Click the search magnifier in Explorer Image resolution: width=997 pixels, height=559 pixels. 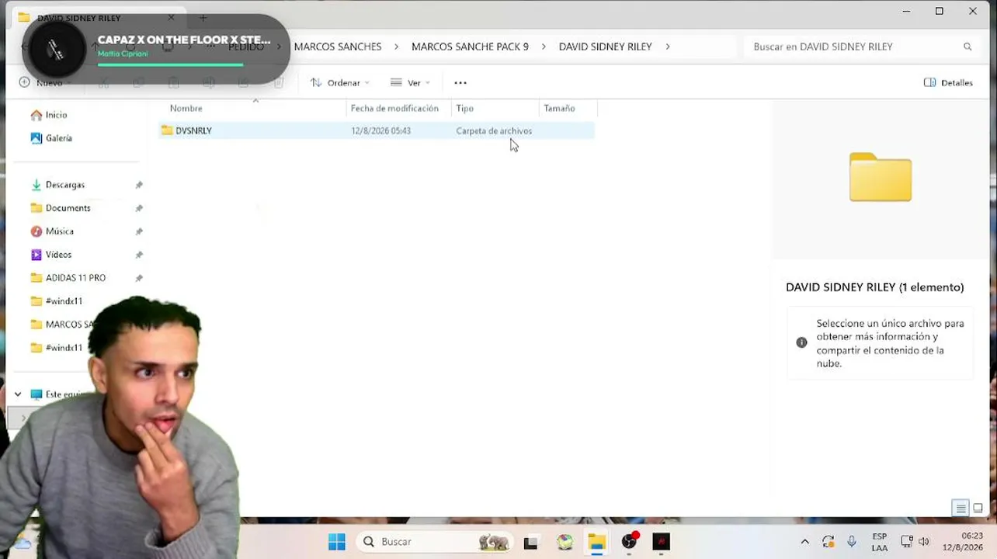pyautogui.click(x=967, y=47)
